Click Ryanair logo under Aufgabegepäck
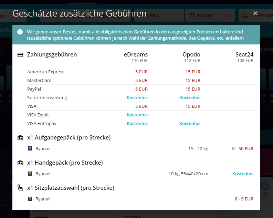Screen dimensions: 273x218 click(x=30, y=148)
